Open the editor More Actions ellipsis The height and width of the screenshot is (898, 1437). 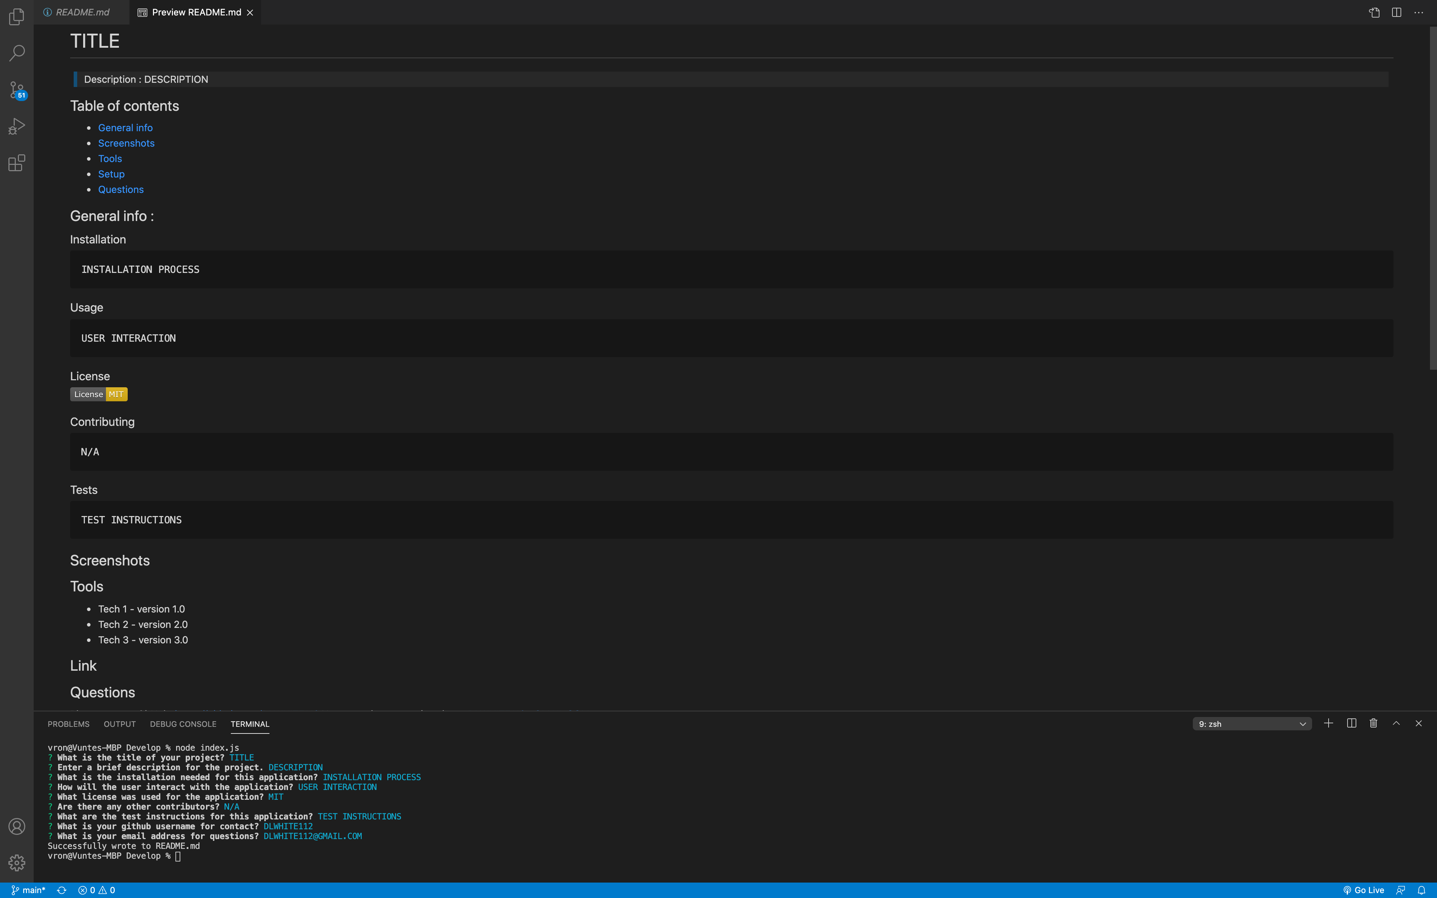click(x=1419, y=13)
